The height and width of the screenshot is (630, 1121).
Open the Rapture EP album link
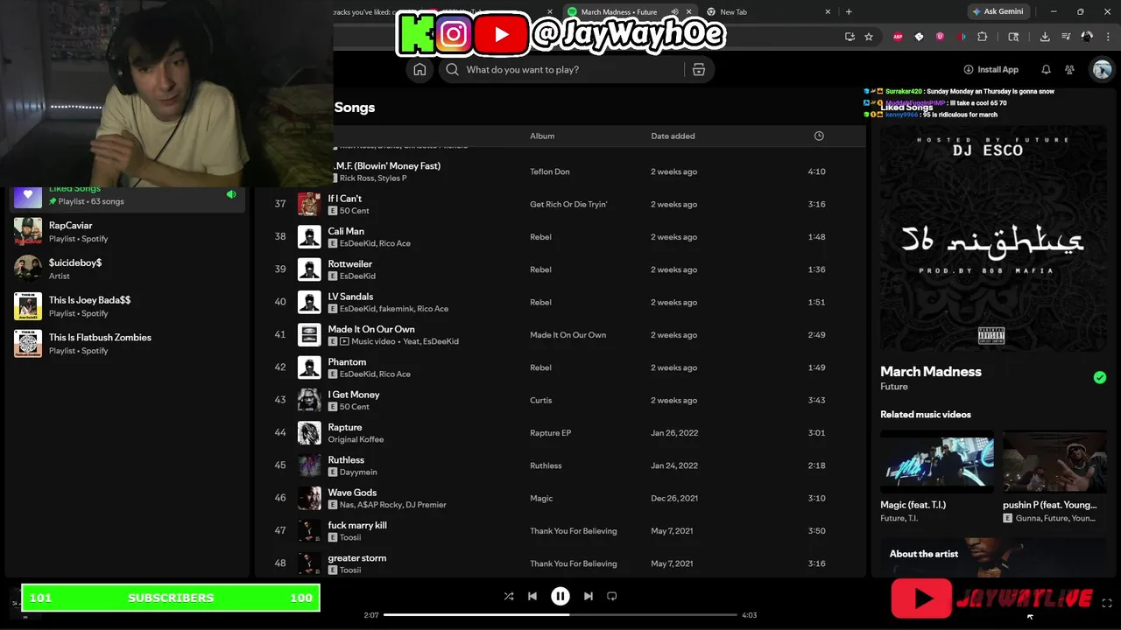pyautogui.click(x=550, y=433)
